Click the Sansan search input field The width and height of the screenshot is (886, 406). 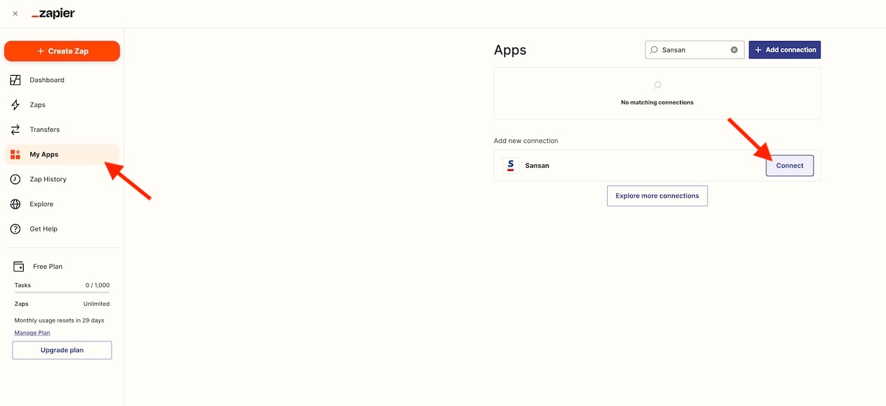point(694,50)
